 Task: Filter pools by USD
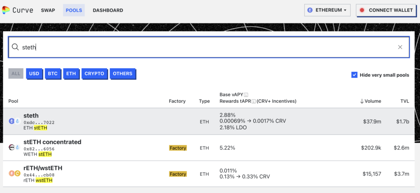tap(34, 74)
